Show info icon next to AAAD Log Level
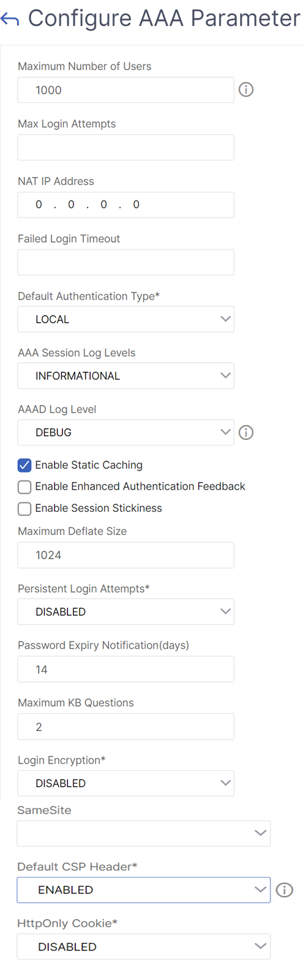 coord(246,433)
